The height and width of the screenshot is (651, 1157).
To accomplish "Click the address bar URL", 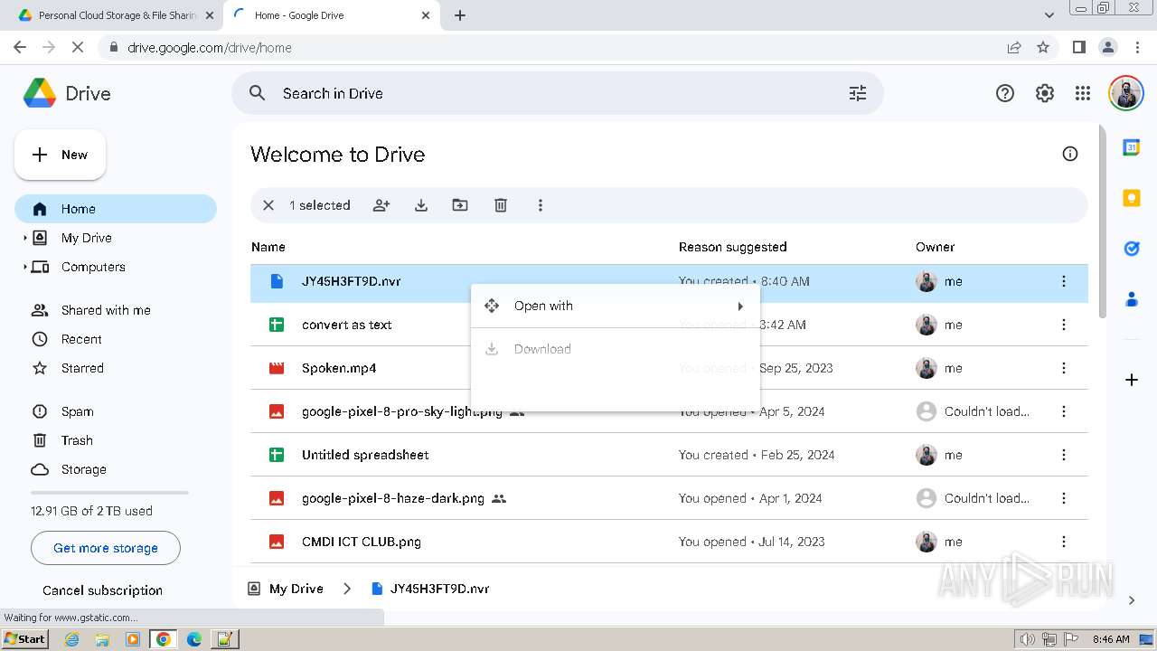I will [210, 48].
